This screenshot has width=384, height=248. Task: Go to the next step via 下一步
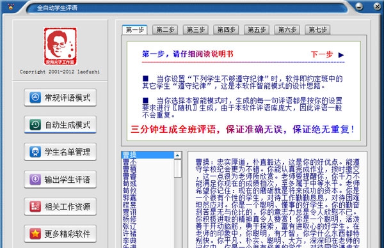pos(327,54)
